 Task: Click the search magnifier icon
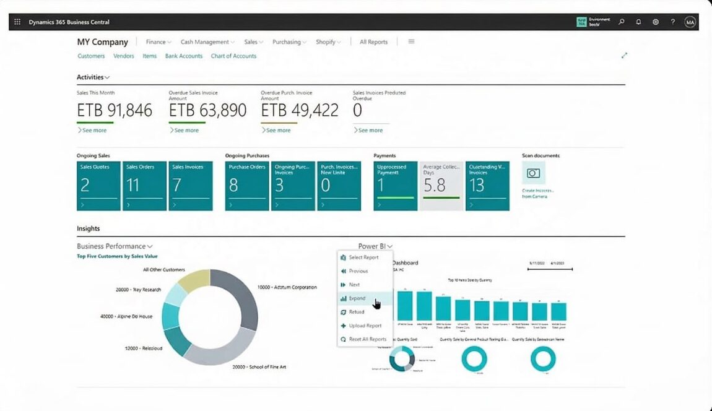click(622, 22)
